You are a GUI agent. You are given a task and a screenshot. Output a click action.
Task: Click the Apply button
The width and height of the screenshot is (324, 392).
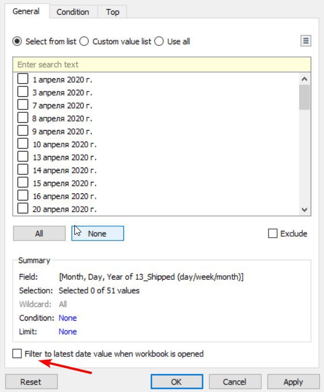[x=293, y=382]
